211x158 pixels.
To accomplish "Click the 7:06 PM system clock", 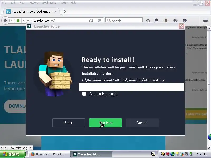I will point(201,154).
